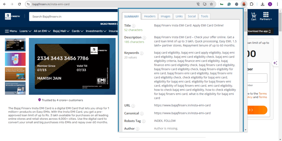The image size is (282, 141).
Task: Expand the Loans dropdown
Action: [26, 31]
